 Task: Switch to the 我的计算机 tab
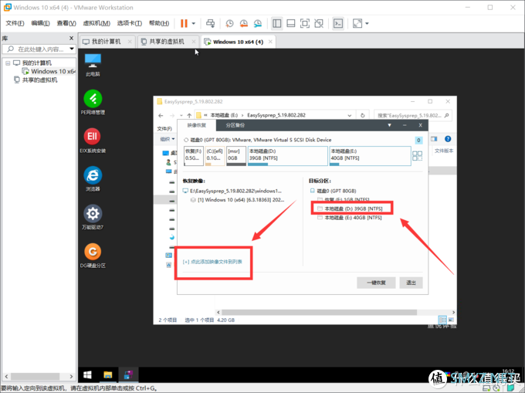[106, 42]
